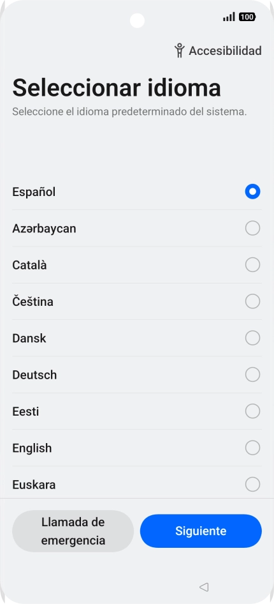This screenshot has height=604, width=274.
Task: Open Accessibility options via the person icon
Action: pyautogui.click(x=179, y=50)
